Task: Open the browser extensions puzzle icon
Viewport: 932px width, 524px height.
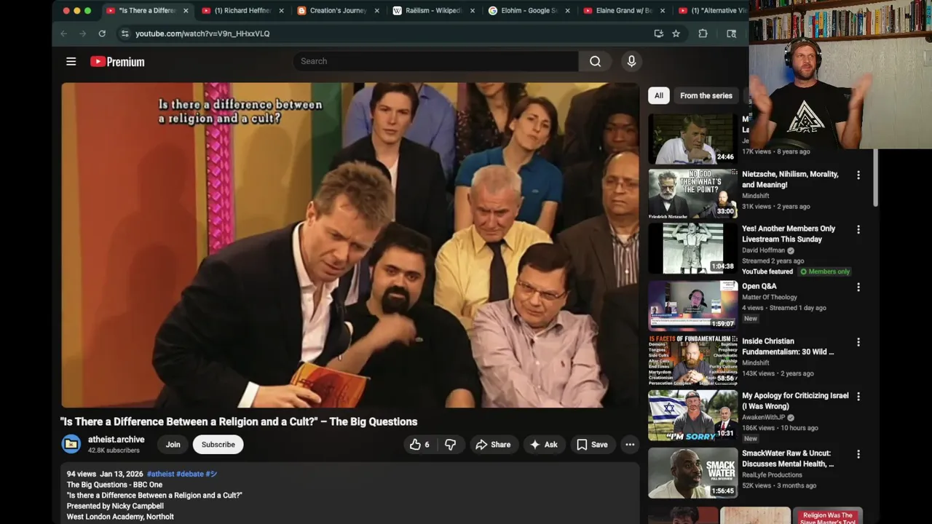Action: (x=703, y=33)
